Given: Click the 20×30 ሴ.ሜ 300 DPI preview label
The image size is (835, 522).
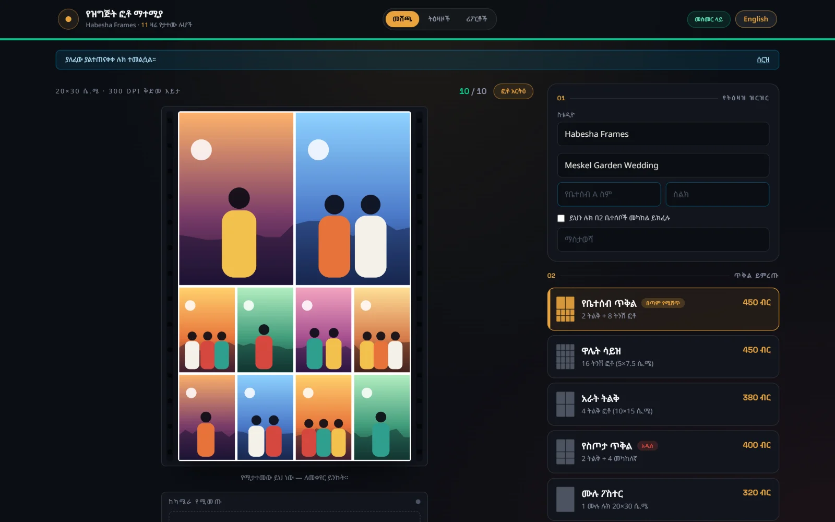Looking at the screenshot, I should coord(118,91).
